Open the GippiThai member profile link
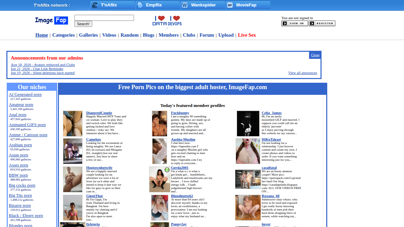This screenshot has width=404, height=227. (94, 196)
